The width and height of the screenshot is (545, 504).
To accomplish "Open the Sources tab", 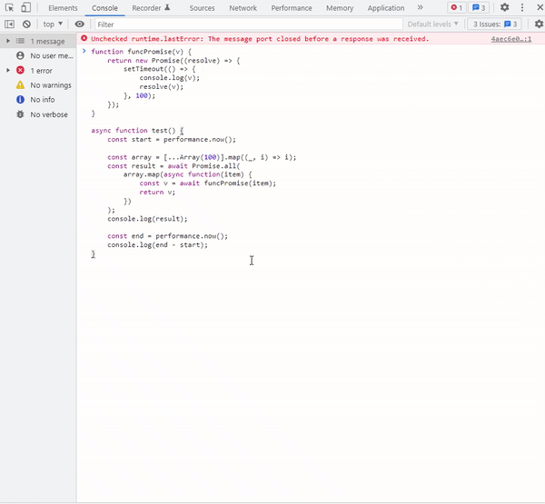I will tap(202, 8).
